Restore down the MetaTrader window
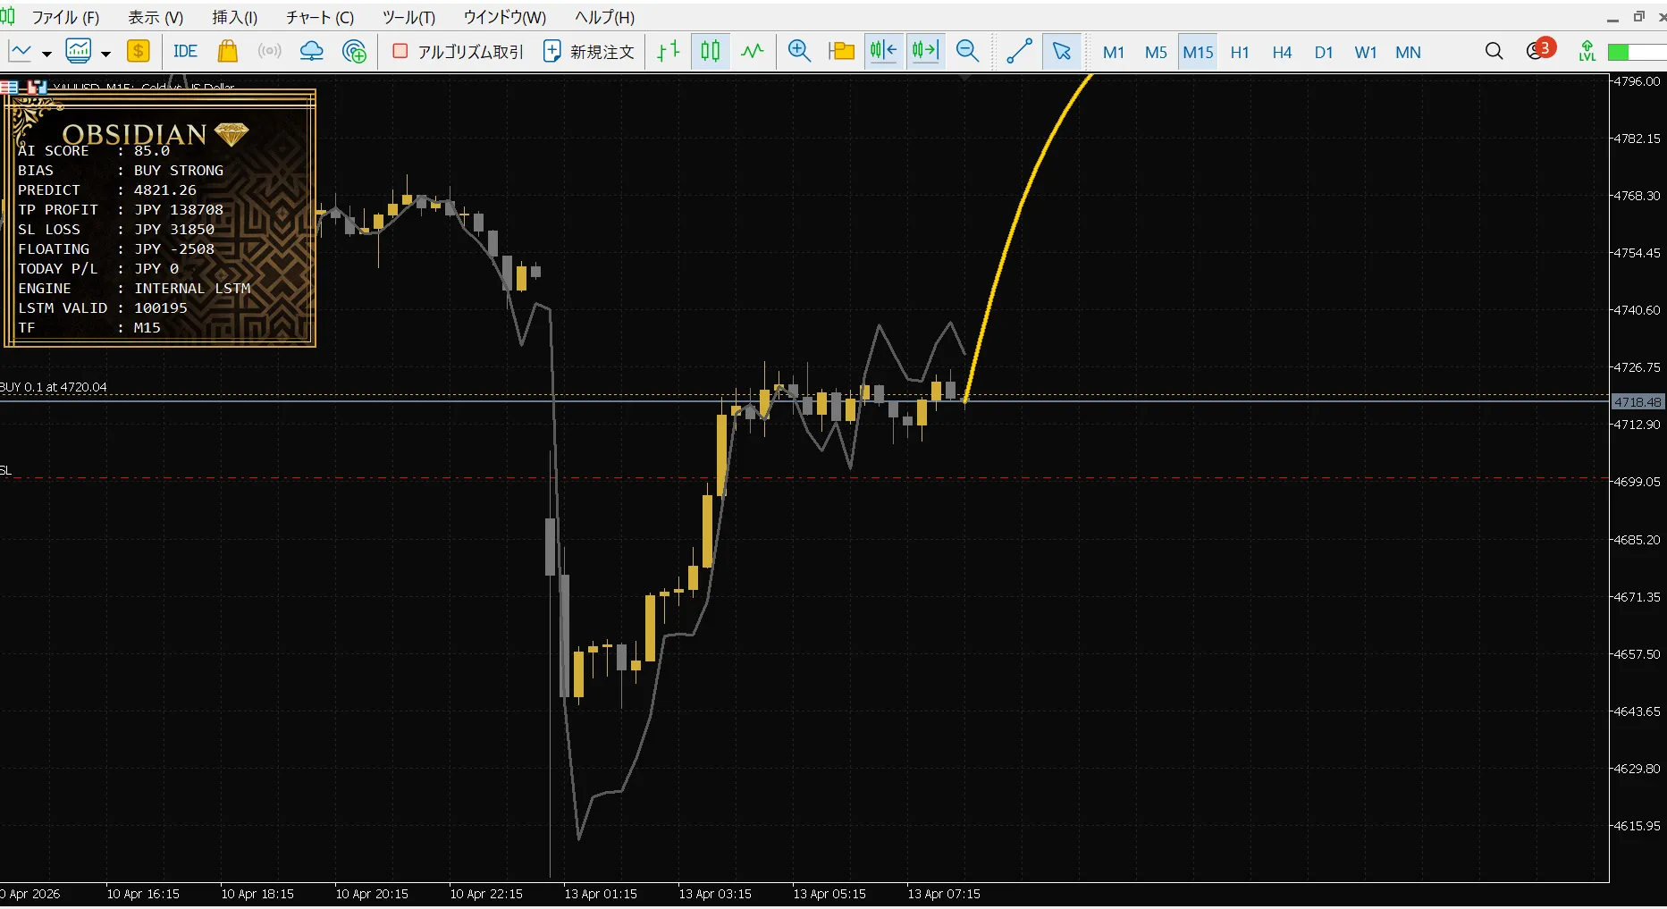Screen dimensions: 1667x909 (x=1638, y=17)
